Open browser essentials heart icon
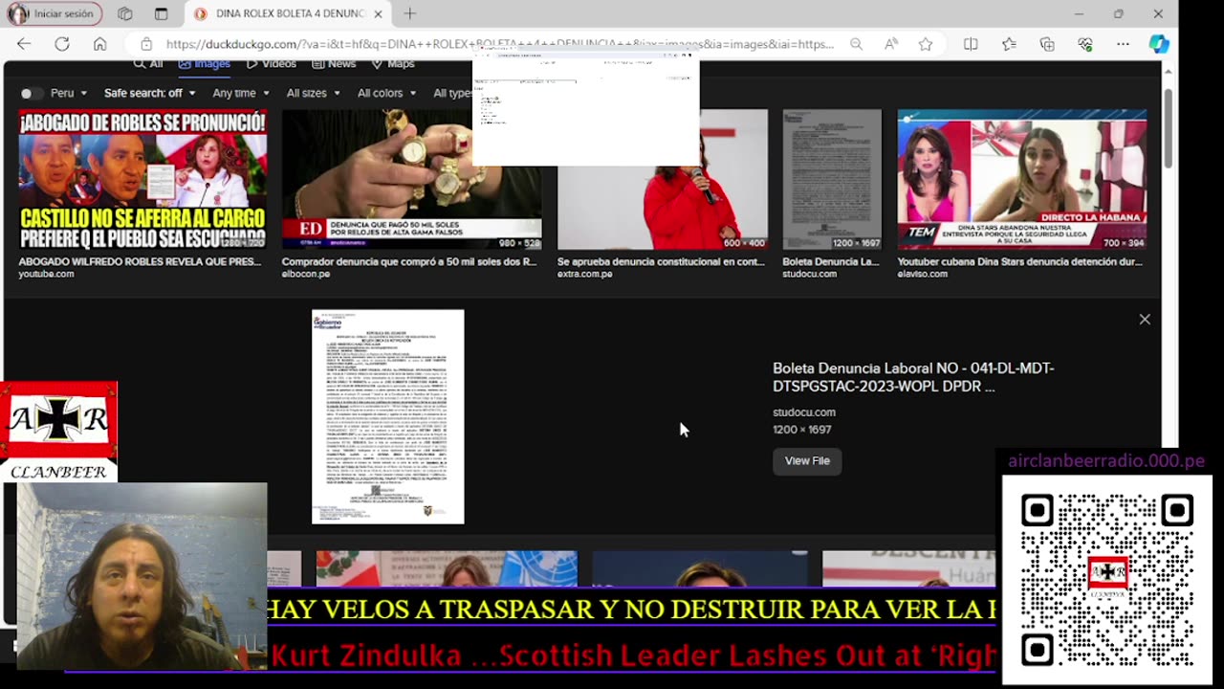Screen dimensions: 1224x689 [x=1085, y=44]
